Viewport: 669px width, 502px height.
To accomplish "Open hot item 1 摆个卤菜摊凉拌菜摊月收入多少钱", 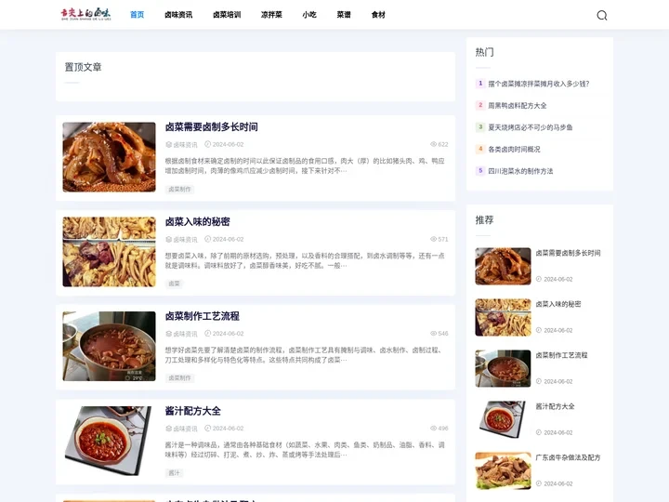I will click(x=538, y=84).
